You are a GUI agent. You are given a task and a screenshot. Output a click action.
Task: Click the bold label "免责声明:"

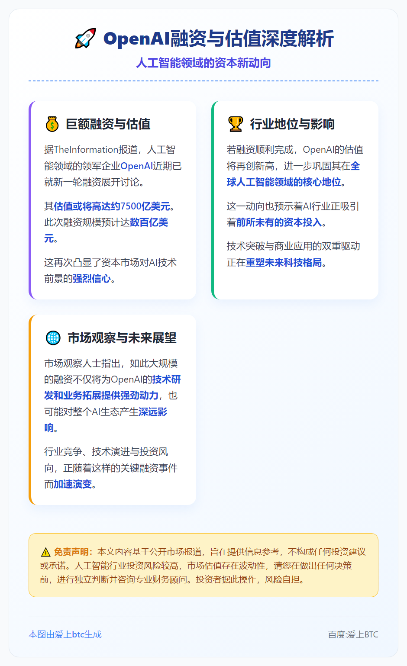pos(73,552)
